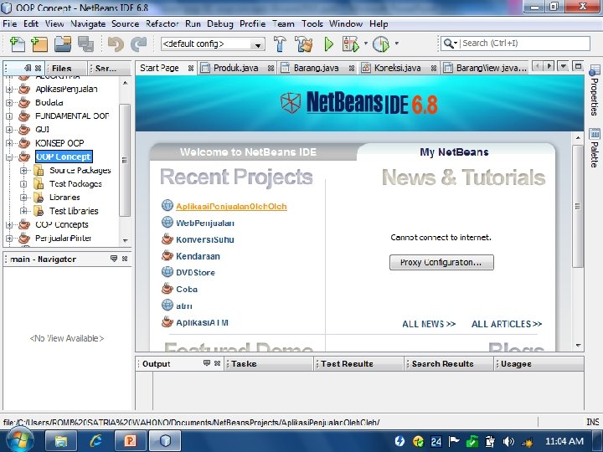Image resolution: width=603 pixels, height=452 pixels.
Task: Click the Save All toolbar icon
Action: (85, 44)
